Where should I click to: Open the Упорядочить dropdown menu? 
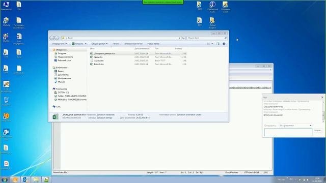point(60,44)
